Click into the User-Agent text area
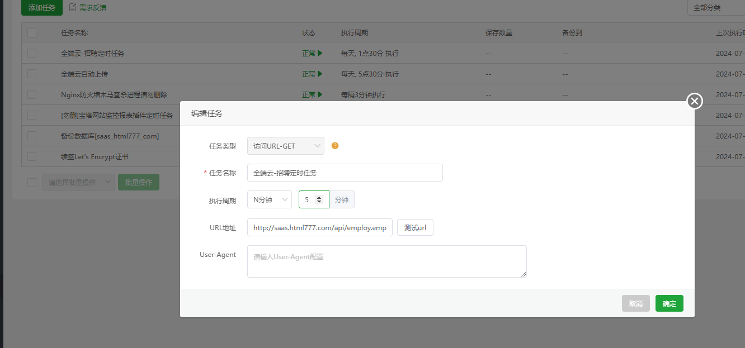 tap(386, 261)
